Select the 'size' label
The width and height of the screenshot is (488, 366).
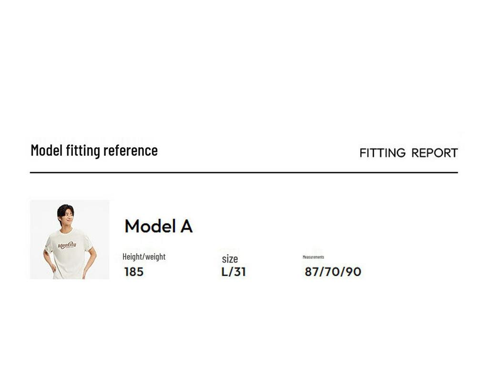pyautogui.click(x=230, y=259)
